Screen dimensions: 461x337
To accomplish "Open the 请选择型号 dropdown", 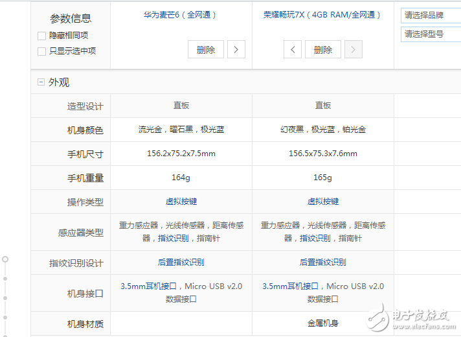I will pos(431,34).
